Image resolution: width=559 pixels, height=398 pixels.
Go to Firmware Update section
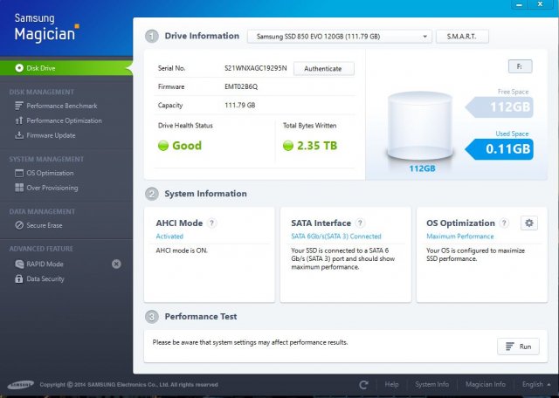pos(51,135)
